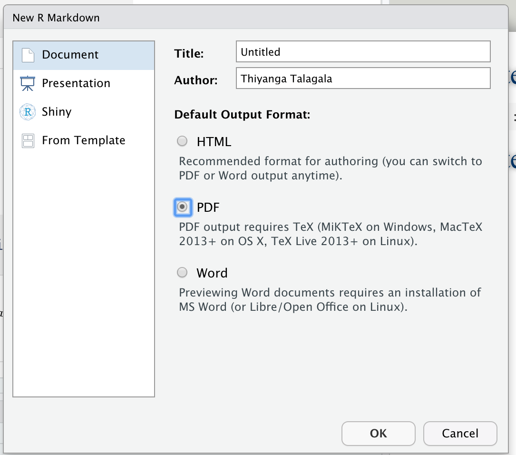Choose the Word output radio button
516x455 pixels.
coord(182,273)
